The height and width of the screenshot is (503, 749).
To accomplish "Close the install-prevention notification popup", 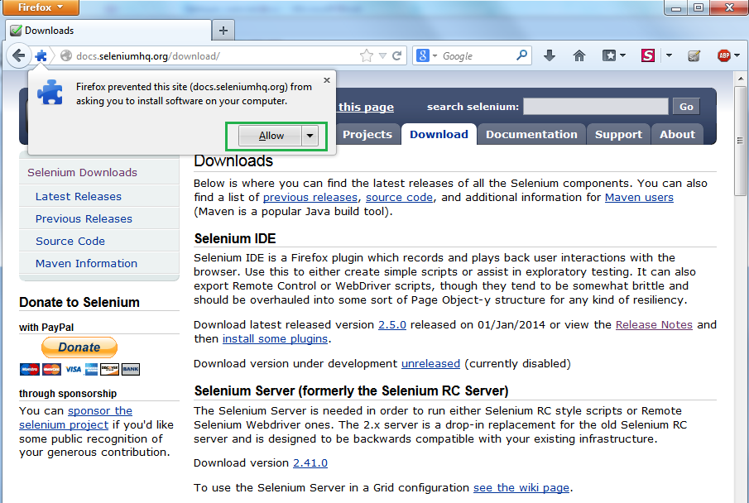I will coord(327,80).
